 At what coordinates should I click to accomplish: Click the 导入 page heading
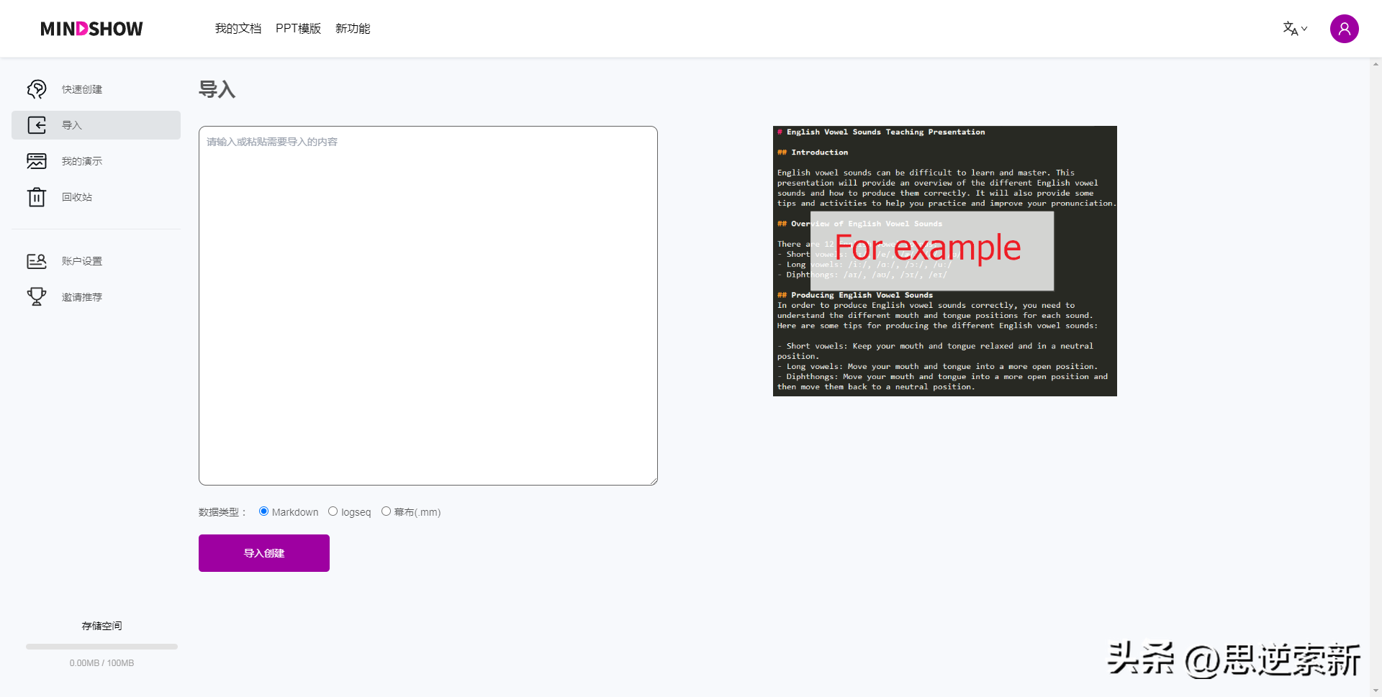click(x=217, y=89)
